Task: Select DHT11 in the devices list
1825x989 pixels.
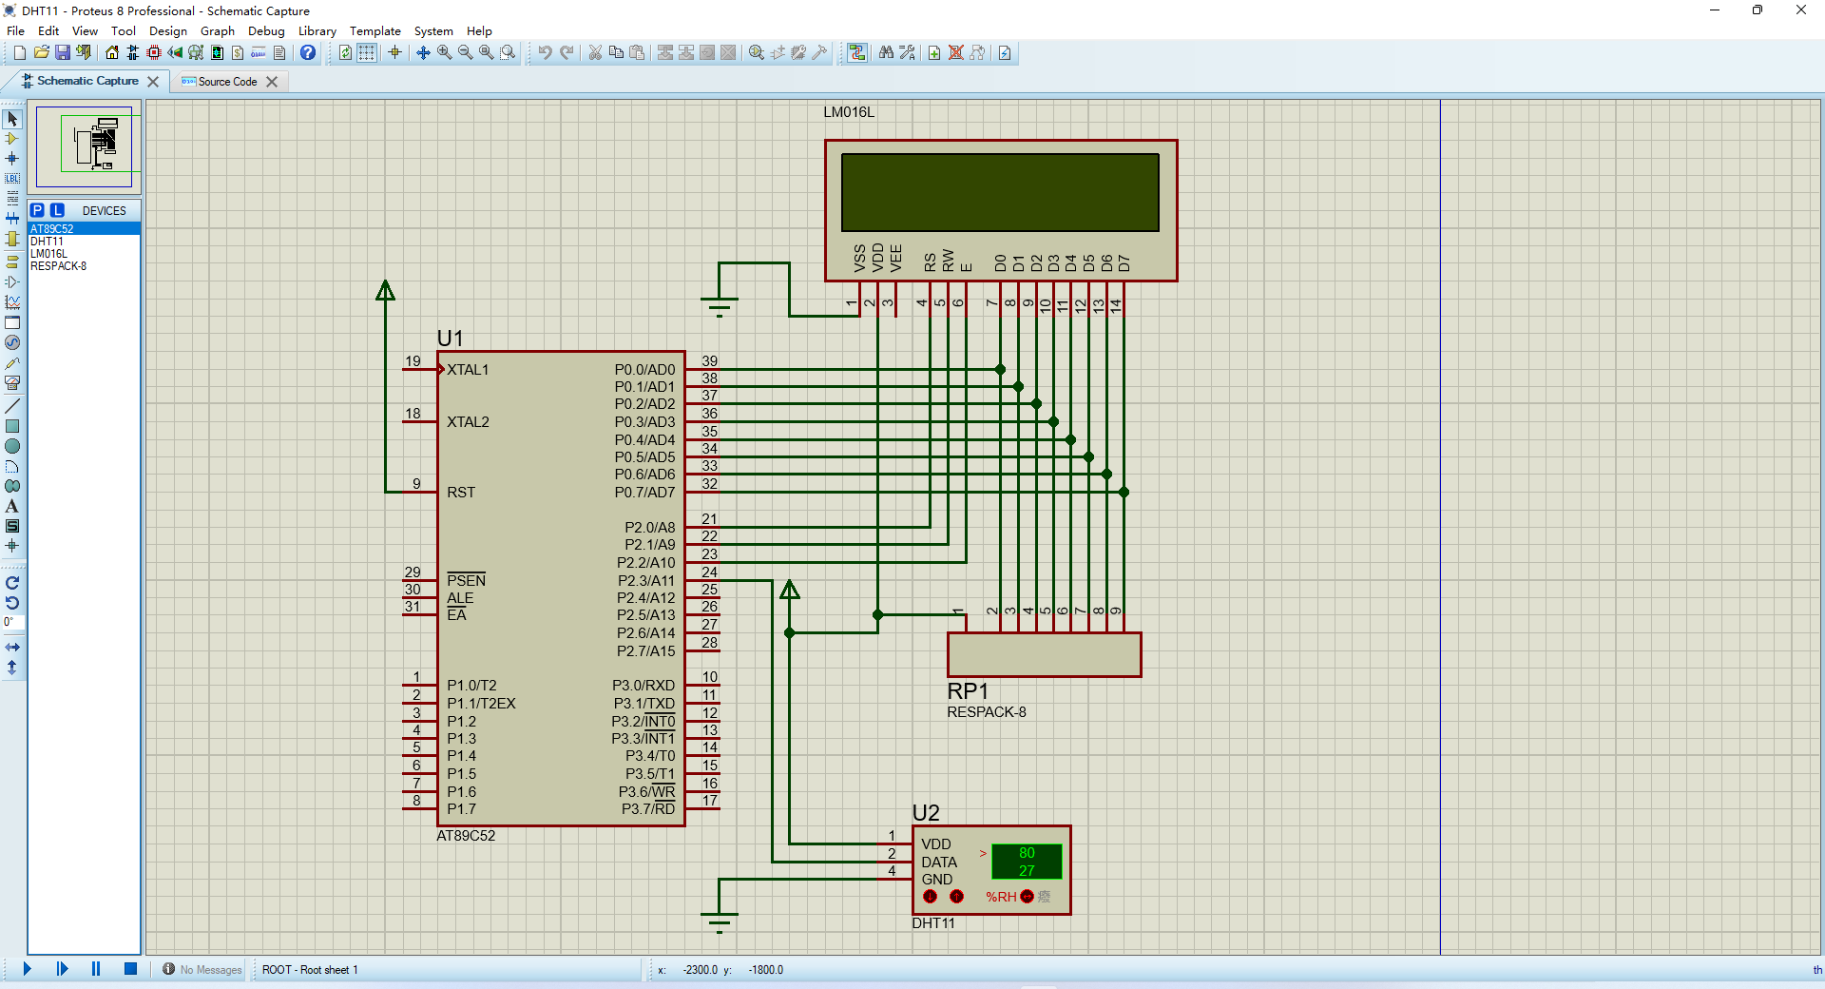Action: [x=84, y=242]
